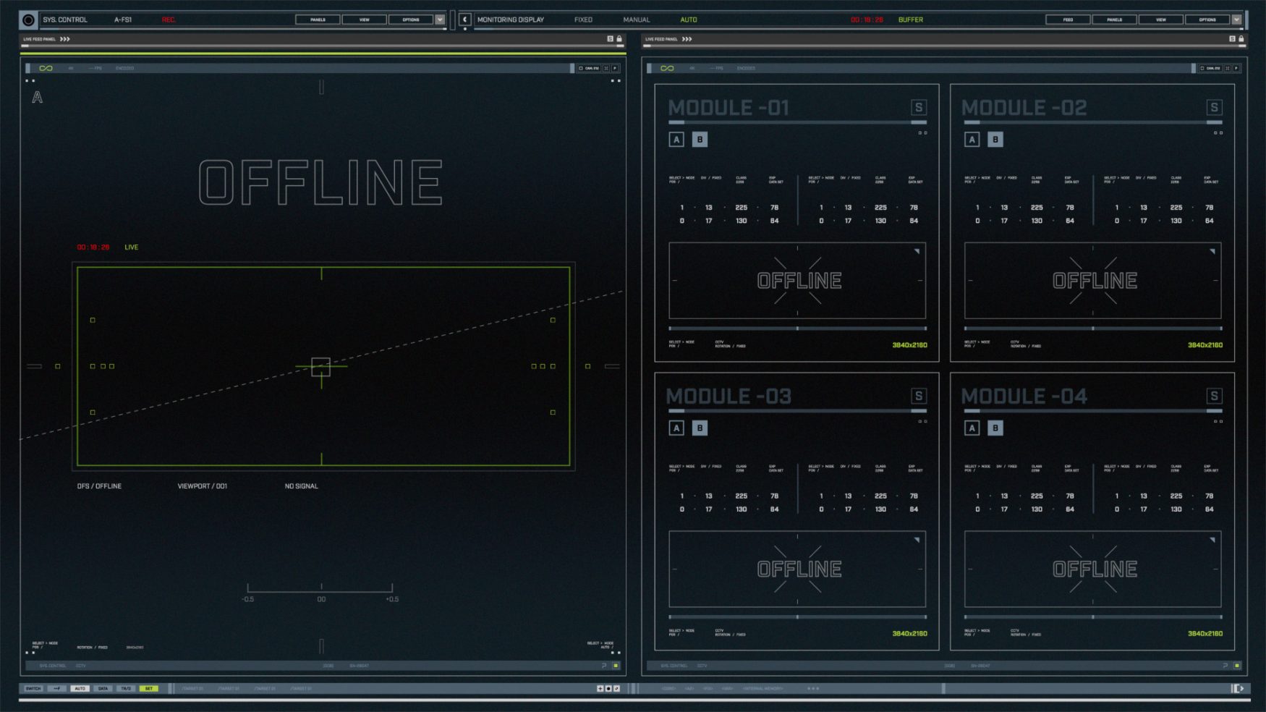This screenshot has height=712, width=1266.
Task: Expand corner triangle on MODULE -01 preview
Action: (x=917, y=251)
